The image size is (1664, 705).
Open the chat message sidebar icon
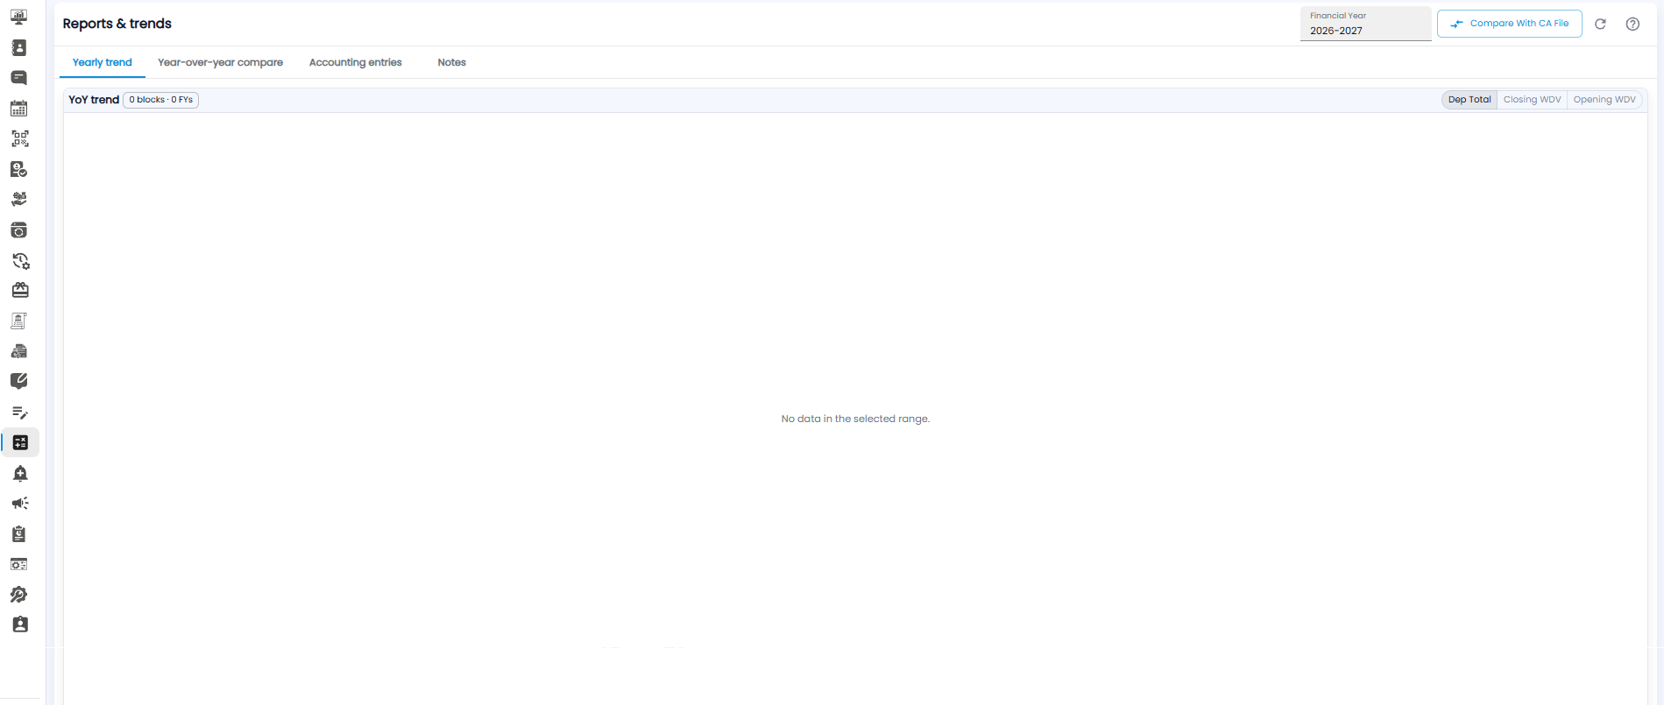click(19, 78)
